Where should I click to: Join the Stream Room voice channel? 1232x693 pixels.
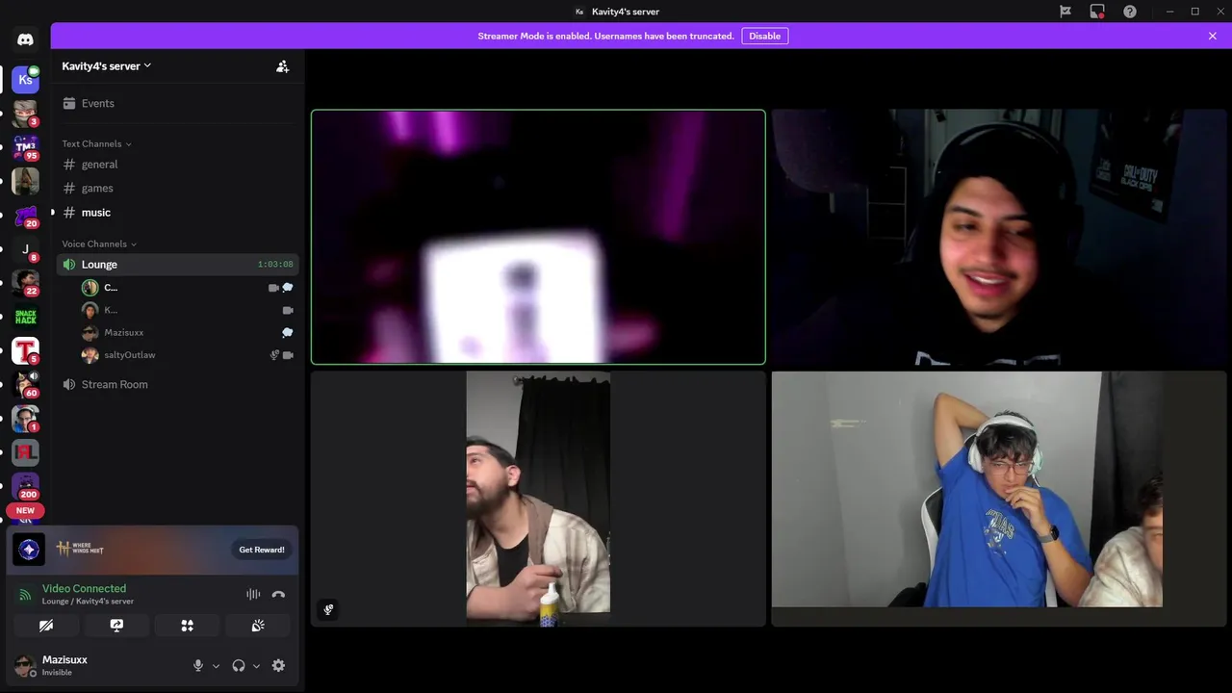pos(177,384)
